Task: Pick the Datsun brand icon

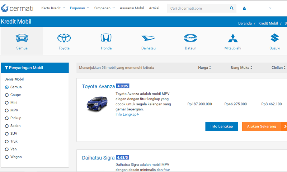Action: tap(190, 38)
